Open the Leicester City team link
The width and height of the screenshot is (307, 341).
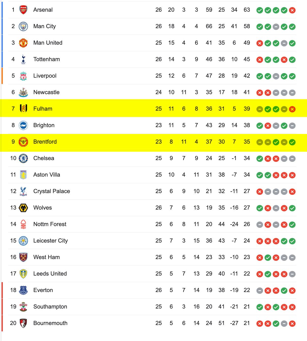point(51,241)
